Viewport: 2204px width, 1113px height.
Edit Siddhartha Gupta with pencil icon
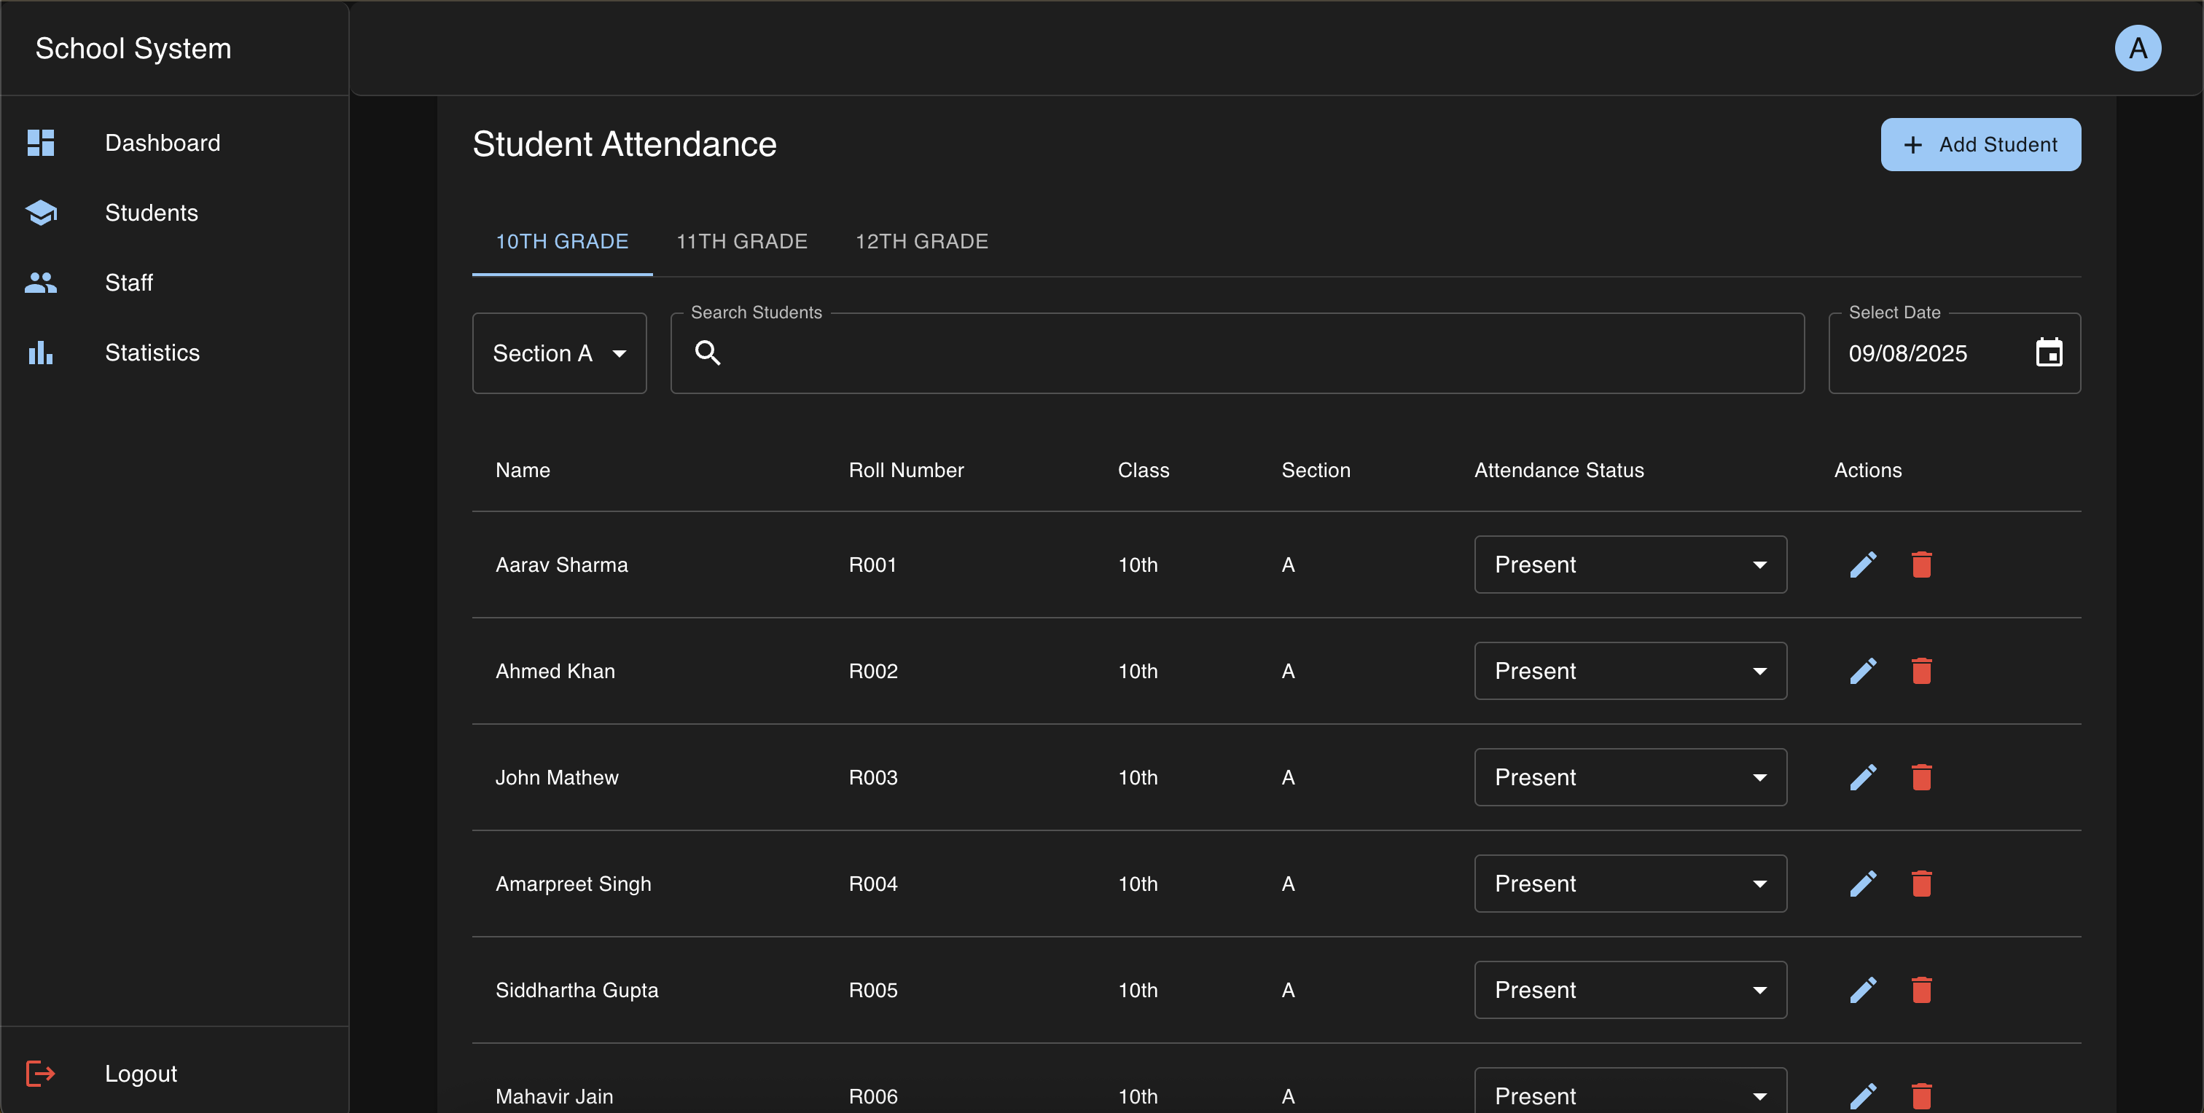tap(1863, 990)
